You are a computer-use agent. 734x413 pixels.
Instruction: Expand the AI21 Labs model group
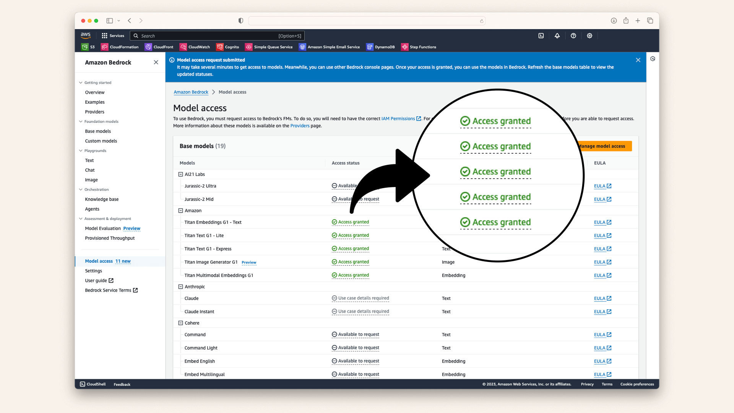(x=180, y=174)
